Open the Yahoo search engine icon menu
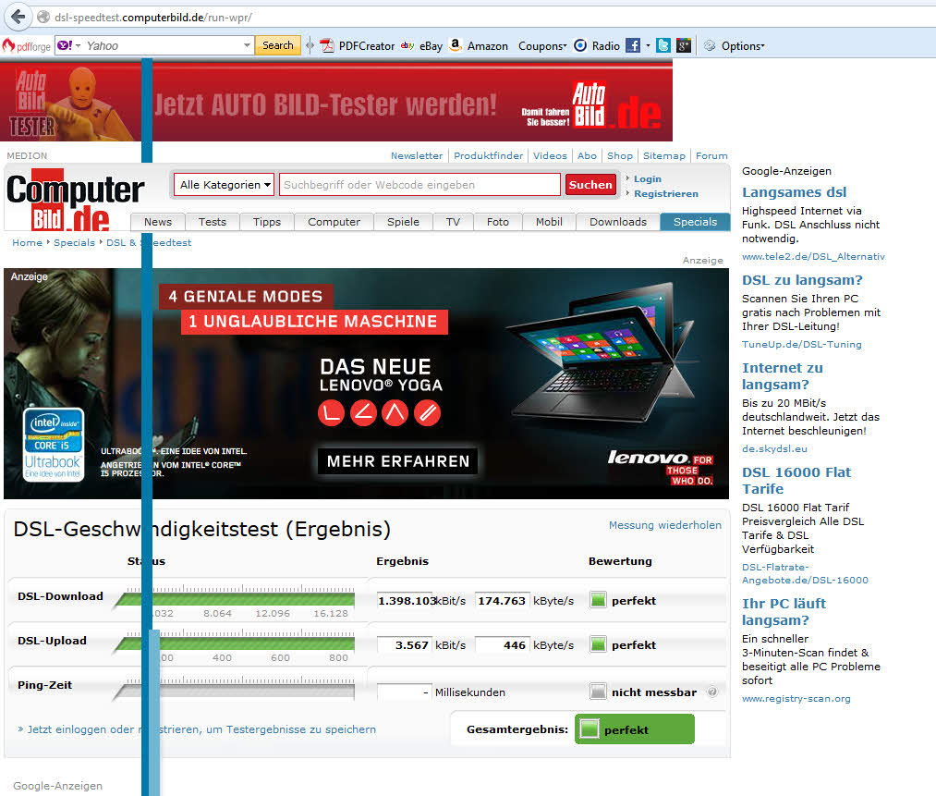 tap(68, 45)
